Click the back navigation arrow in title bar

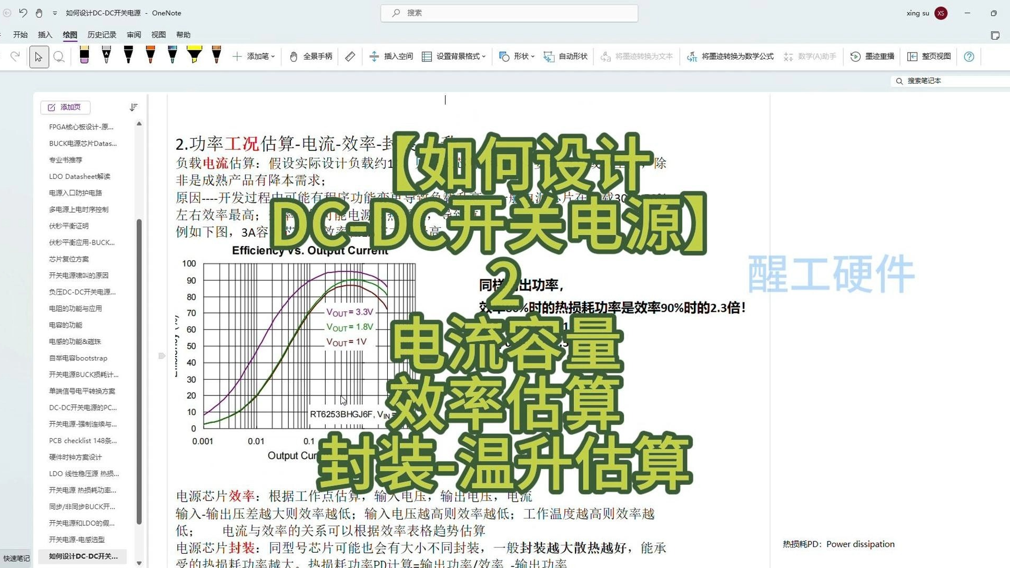tap(7, 13)
